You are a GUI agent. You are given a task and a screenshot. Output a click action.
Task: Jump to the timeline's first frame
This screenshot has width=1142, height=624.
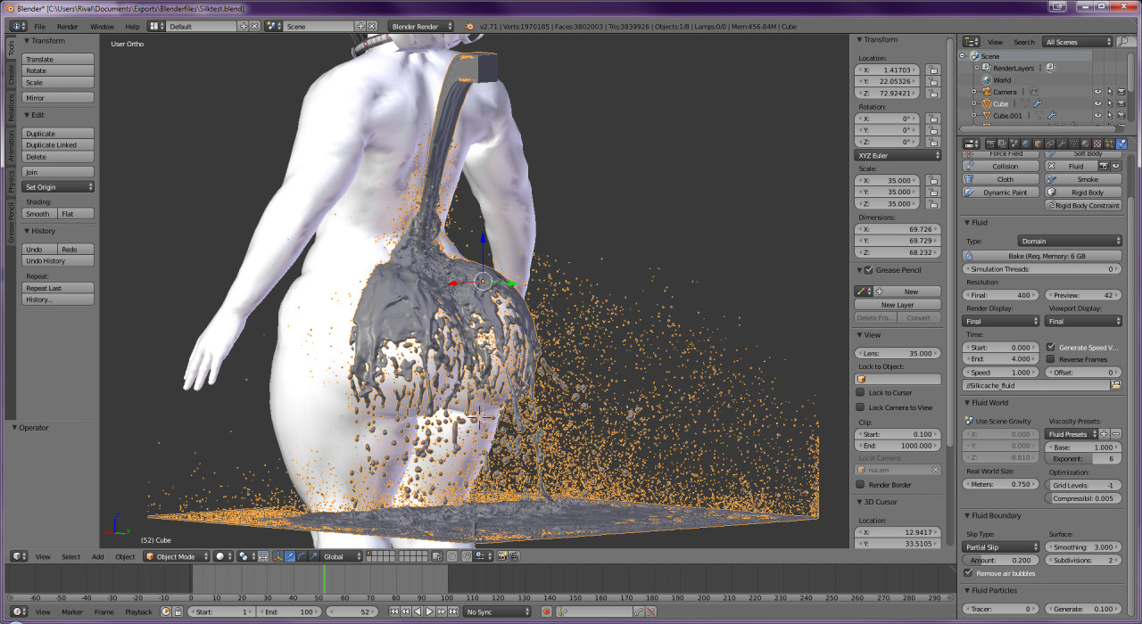394,612
